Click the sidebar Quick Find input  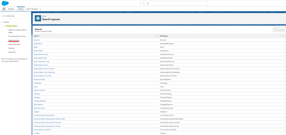coord(15,16)
